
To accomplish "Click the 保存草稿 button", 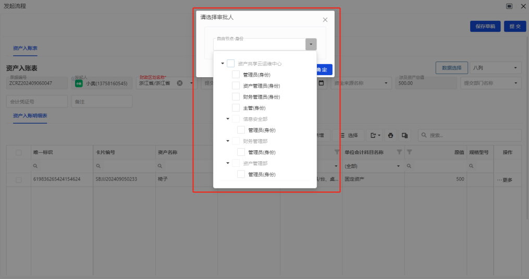I will [x=485, y=26].
